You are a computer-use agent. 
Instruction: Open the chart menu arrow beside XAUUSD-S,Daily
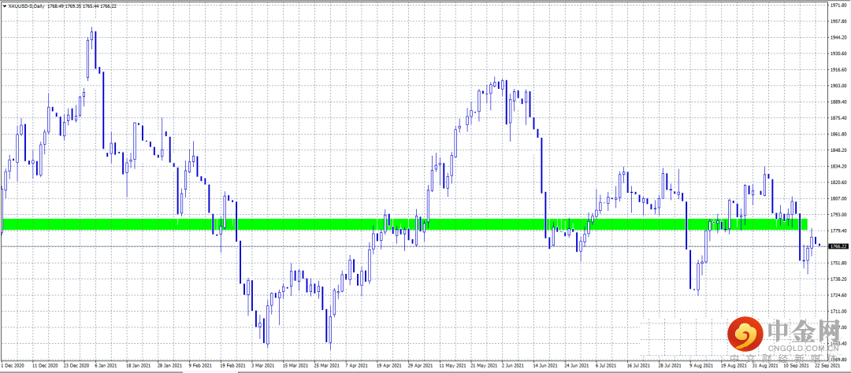pyautogui.click(x=5, y=6)
